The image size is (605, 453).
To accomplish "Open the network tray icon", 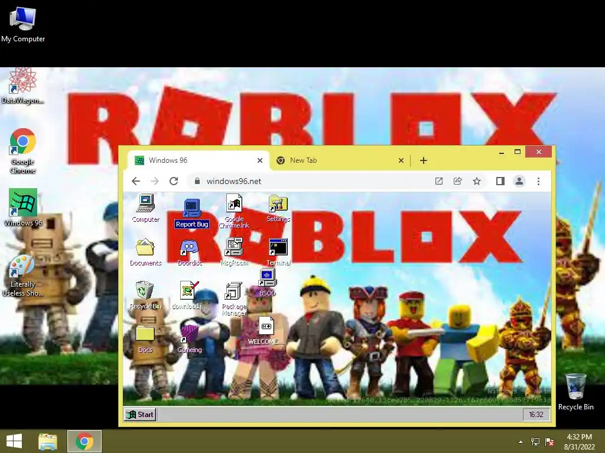I will (x=535, y=442).
